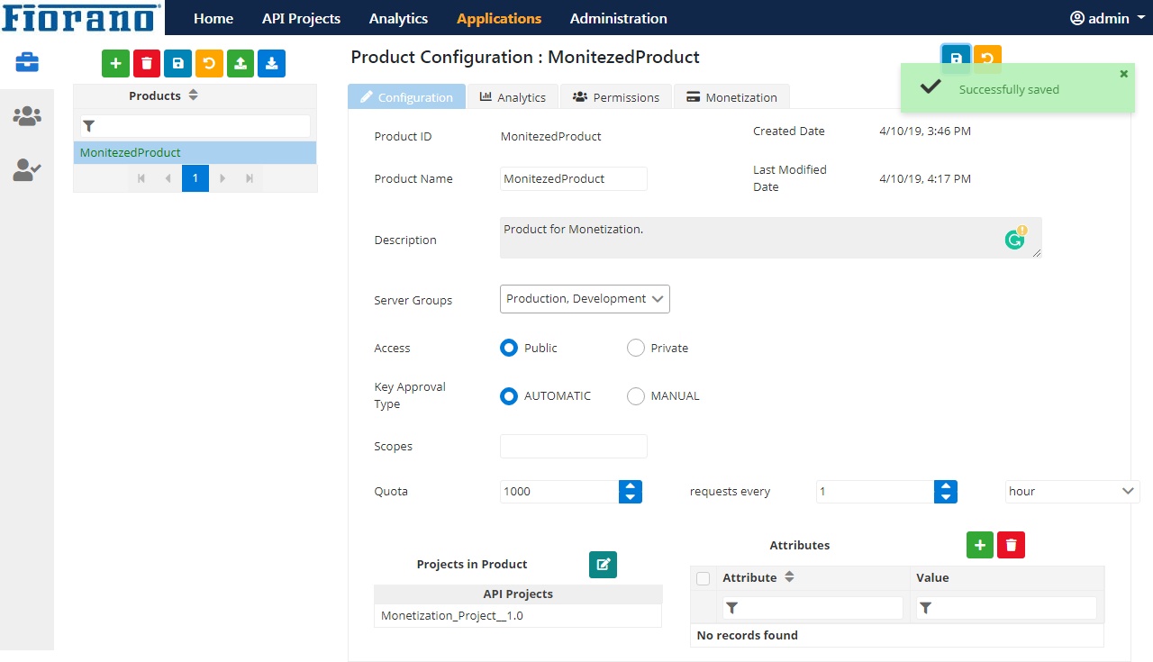The image size is (1153, 662).
Task: Go to previous page of products
Action: (168, 178)
